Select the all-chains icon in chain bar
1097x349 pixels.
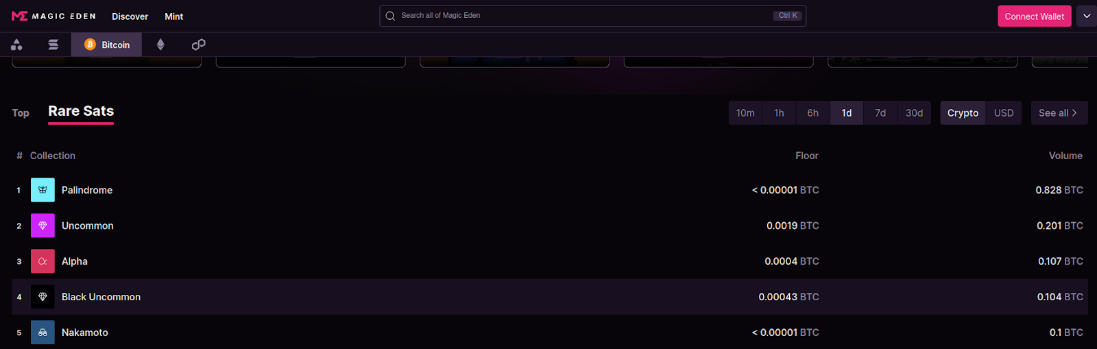point(16,45)
